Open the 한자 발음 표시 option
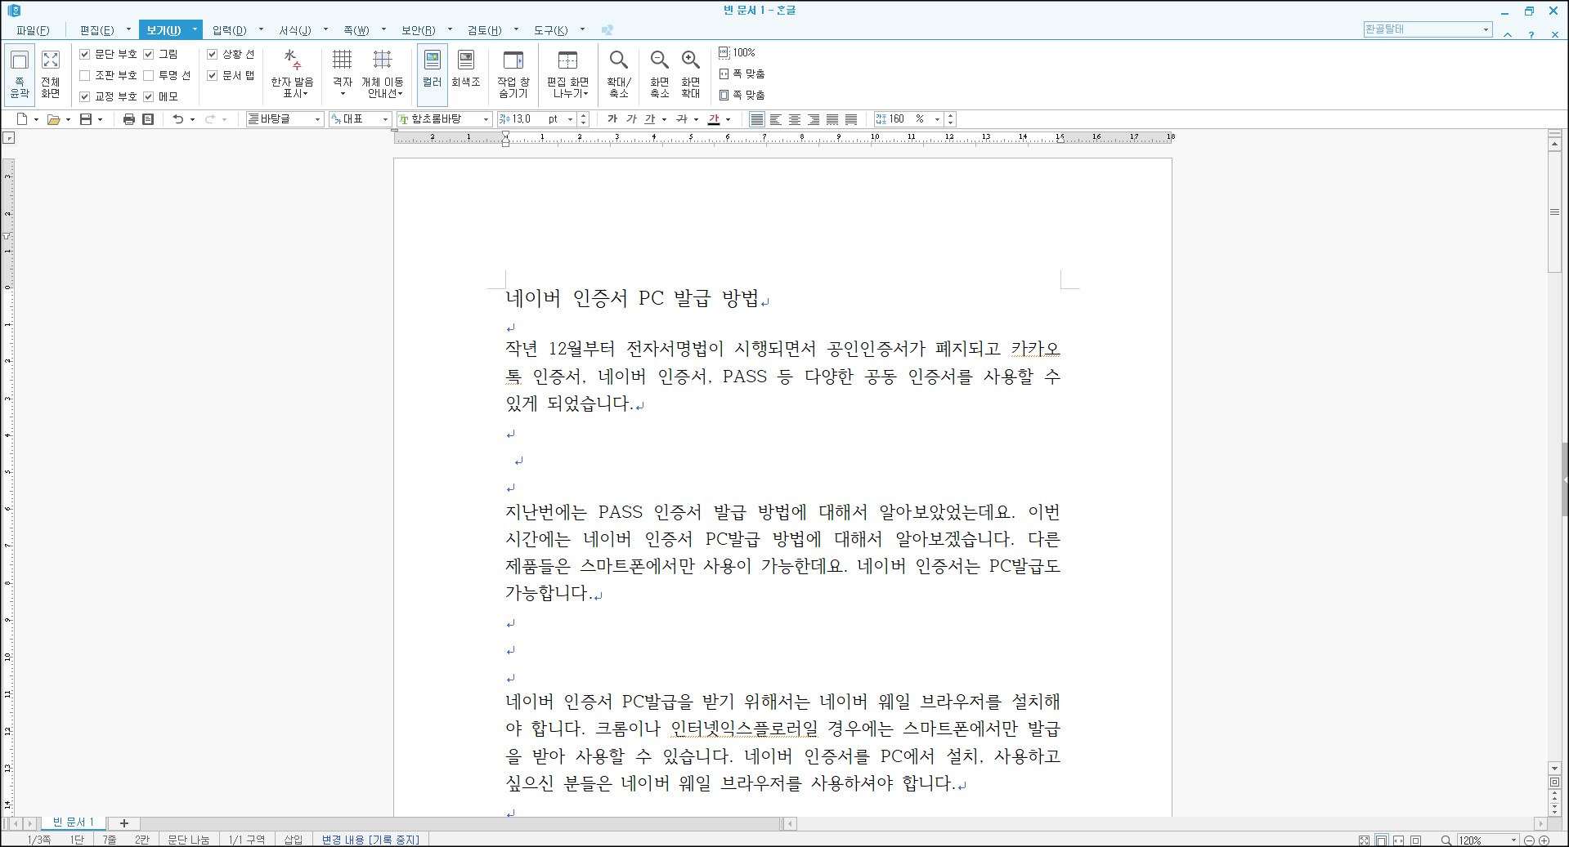 (x=292, y=74)
